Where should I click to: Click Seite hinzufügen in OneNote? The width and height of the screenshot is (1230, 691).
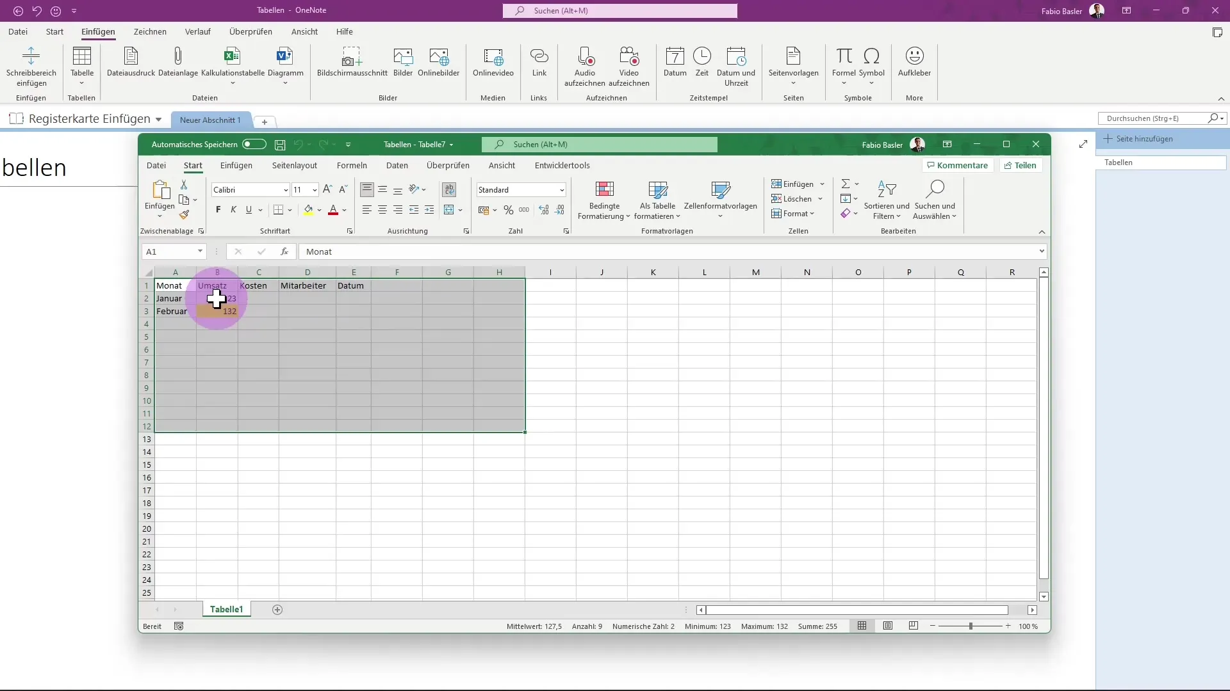point(1138,139)
